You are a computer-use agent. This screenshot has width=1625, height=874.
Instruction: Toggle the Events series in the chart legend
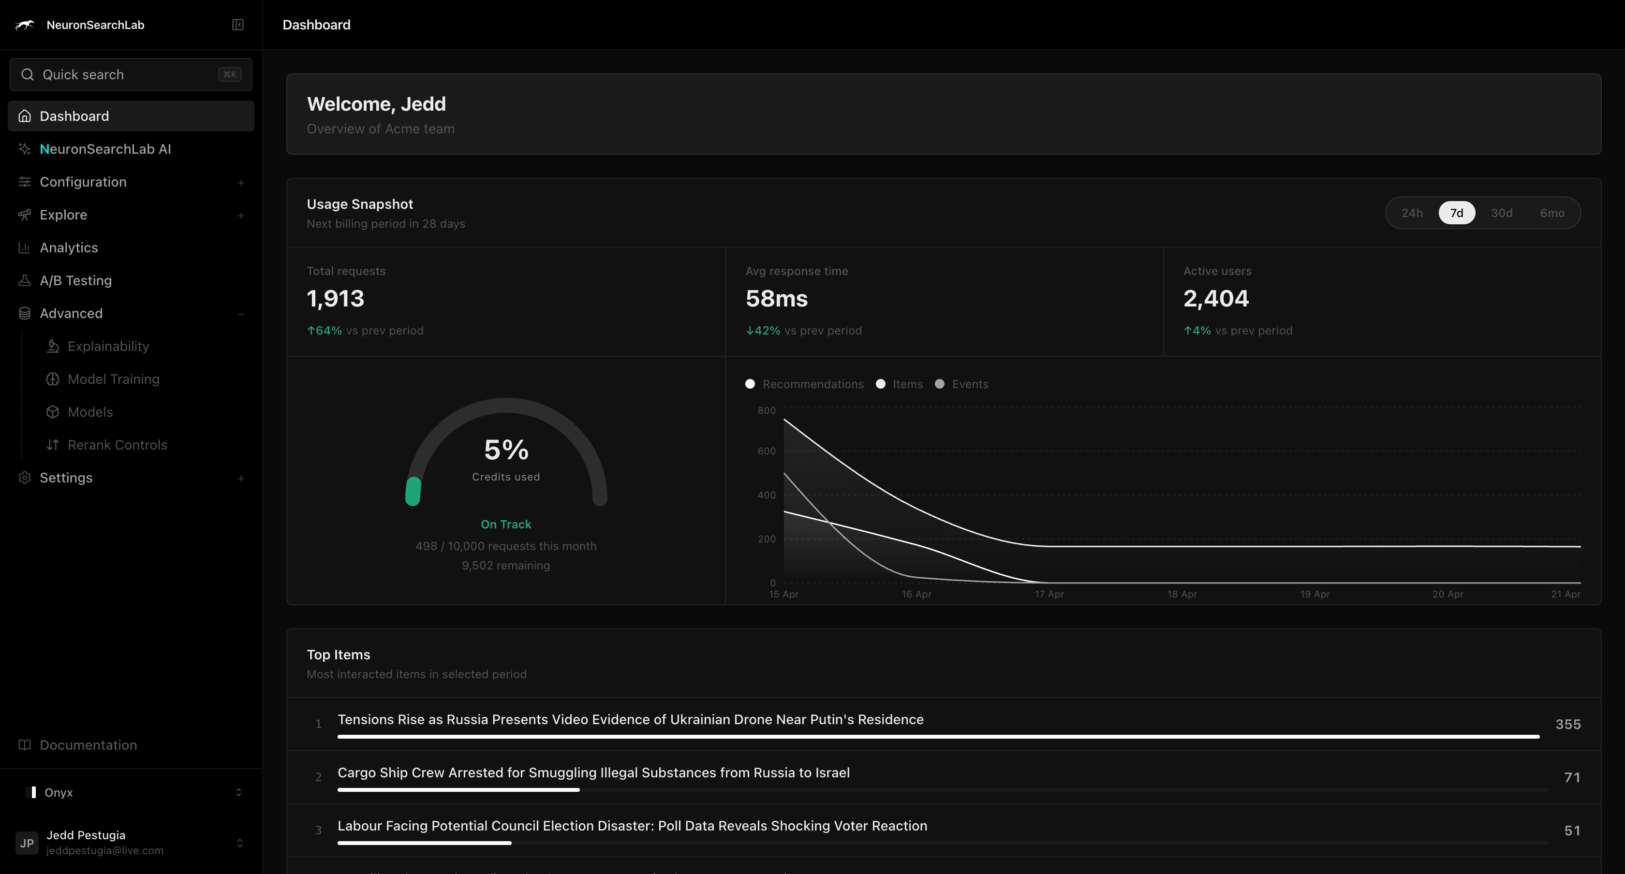pyautogui.click(x=961, y=383)
